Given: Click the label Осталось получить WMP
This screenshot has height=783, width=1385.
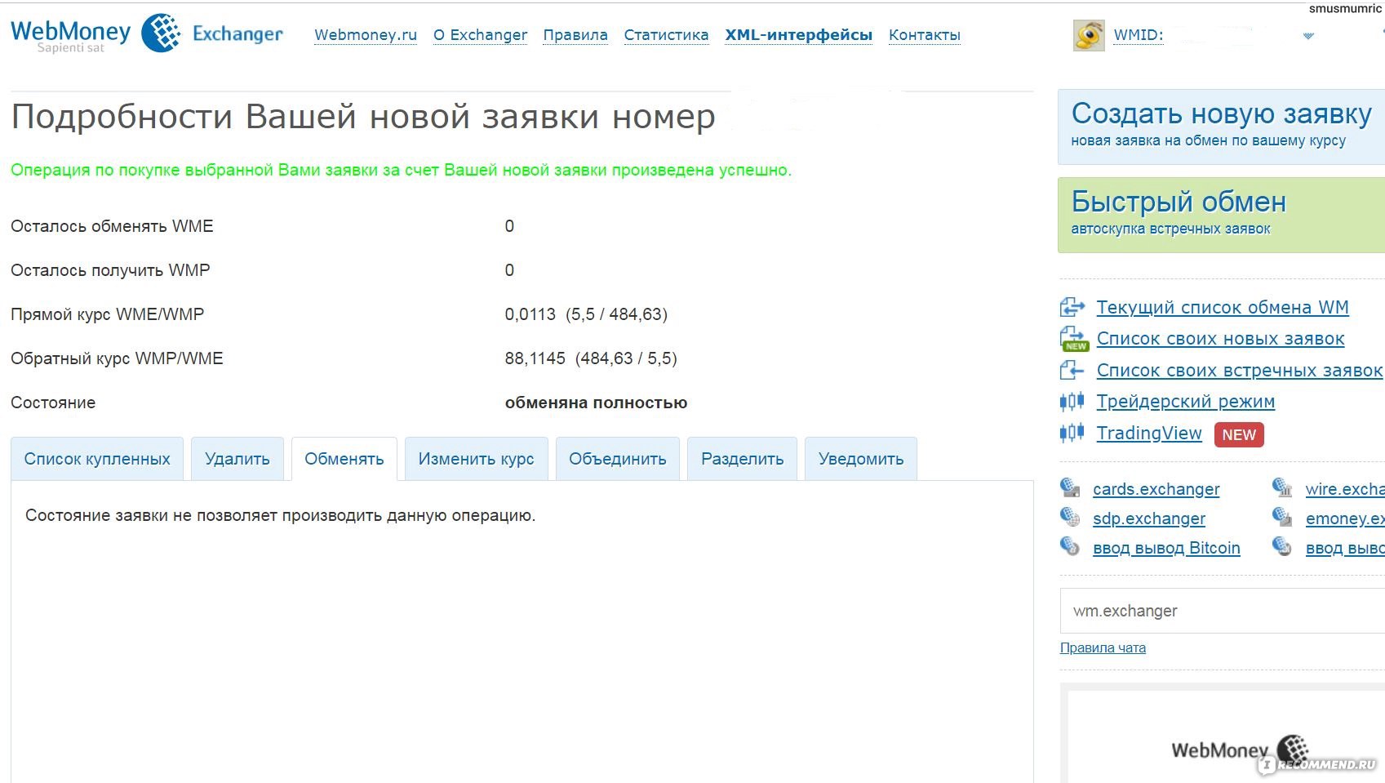Looking at the screenshot, I should (x=110, y=270).
